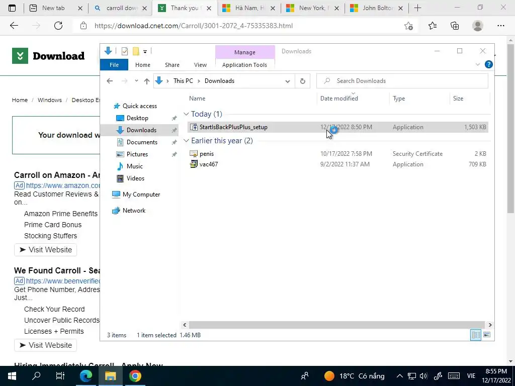
Task: Open Music in navigation pane
Action: [x=134, y=166]
